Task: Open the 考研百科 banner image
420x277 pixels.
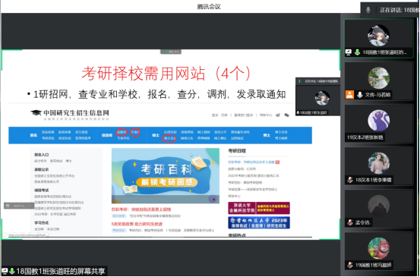Action: click(166, 176)
